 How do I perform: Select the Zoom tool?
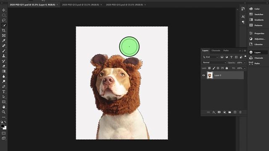coord(4,112)
